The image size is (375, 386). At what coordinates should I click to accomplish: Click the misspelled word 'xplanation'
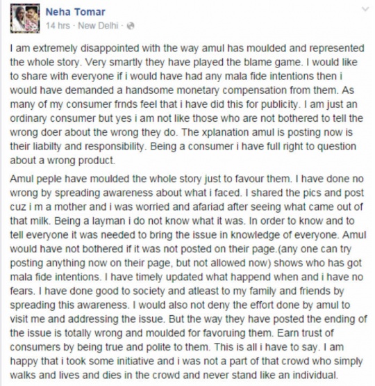click(x=225, y=132)
